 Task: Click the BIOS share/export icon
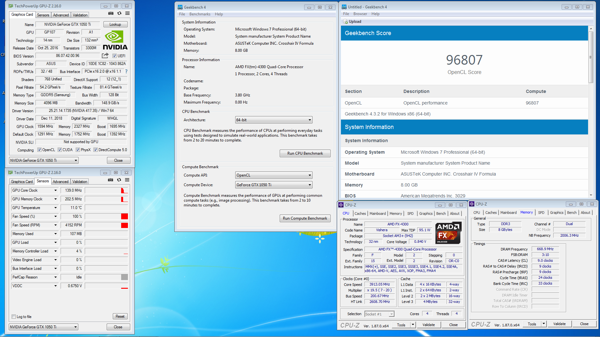105,56
